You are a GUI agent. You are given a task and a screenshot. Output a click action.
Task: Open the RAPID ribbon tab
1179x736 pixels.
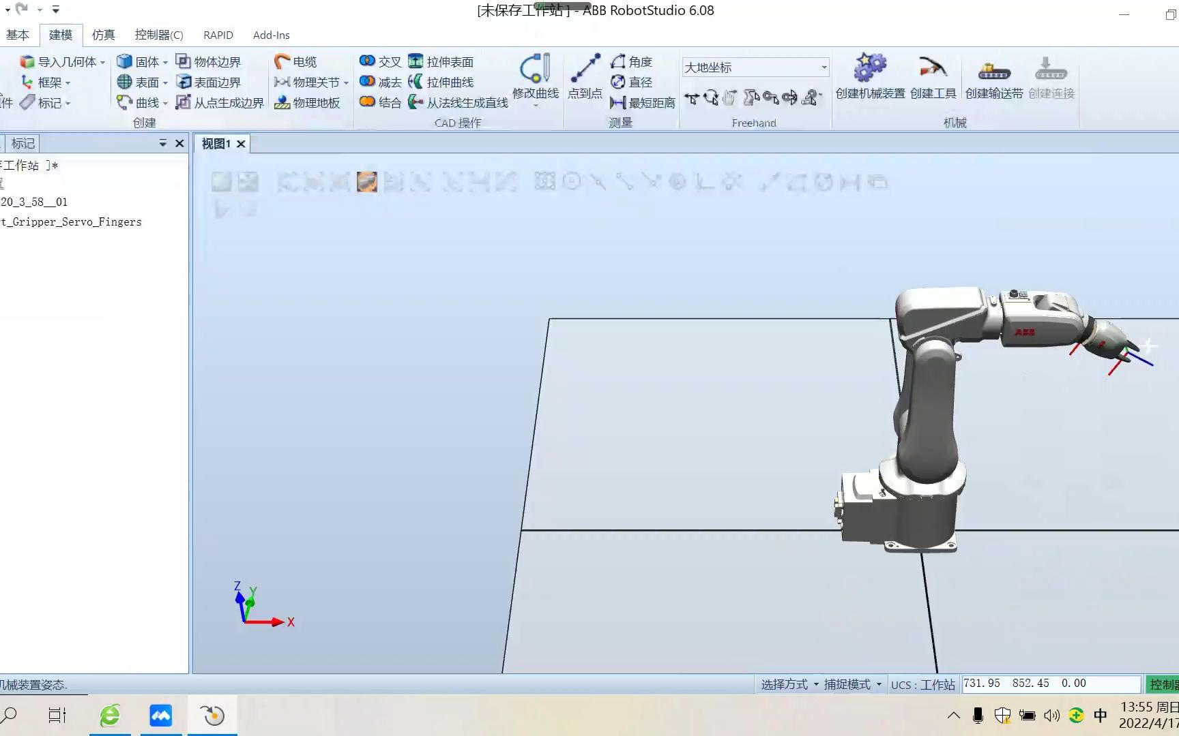[218, 35]
